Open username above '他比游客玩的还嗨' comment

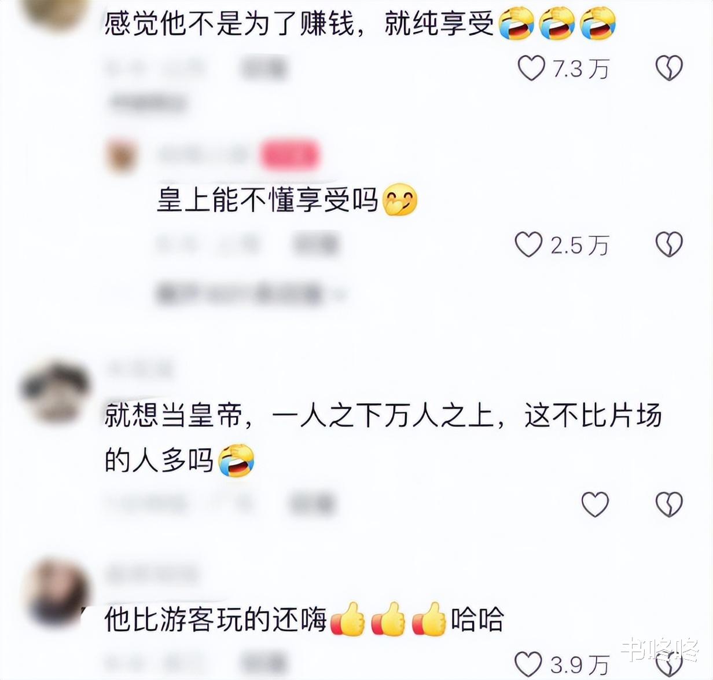coord(152,573)
